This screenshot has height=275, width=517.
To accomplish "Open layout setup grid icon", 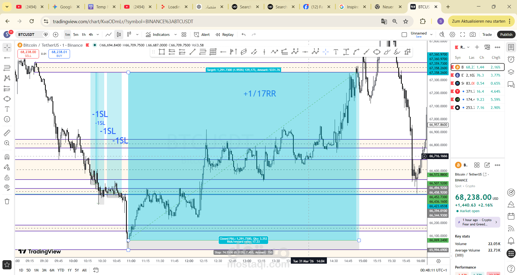I will [184, 35].
